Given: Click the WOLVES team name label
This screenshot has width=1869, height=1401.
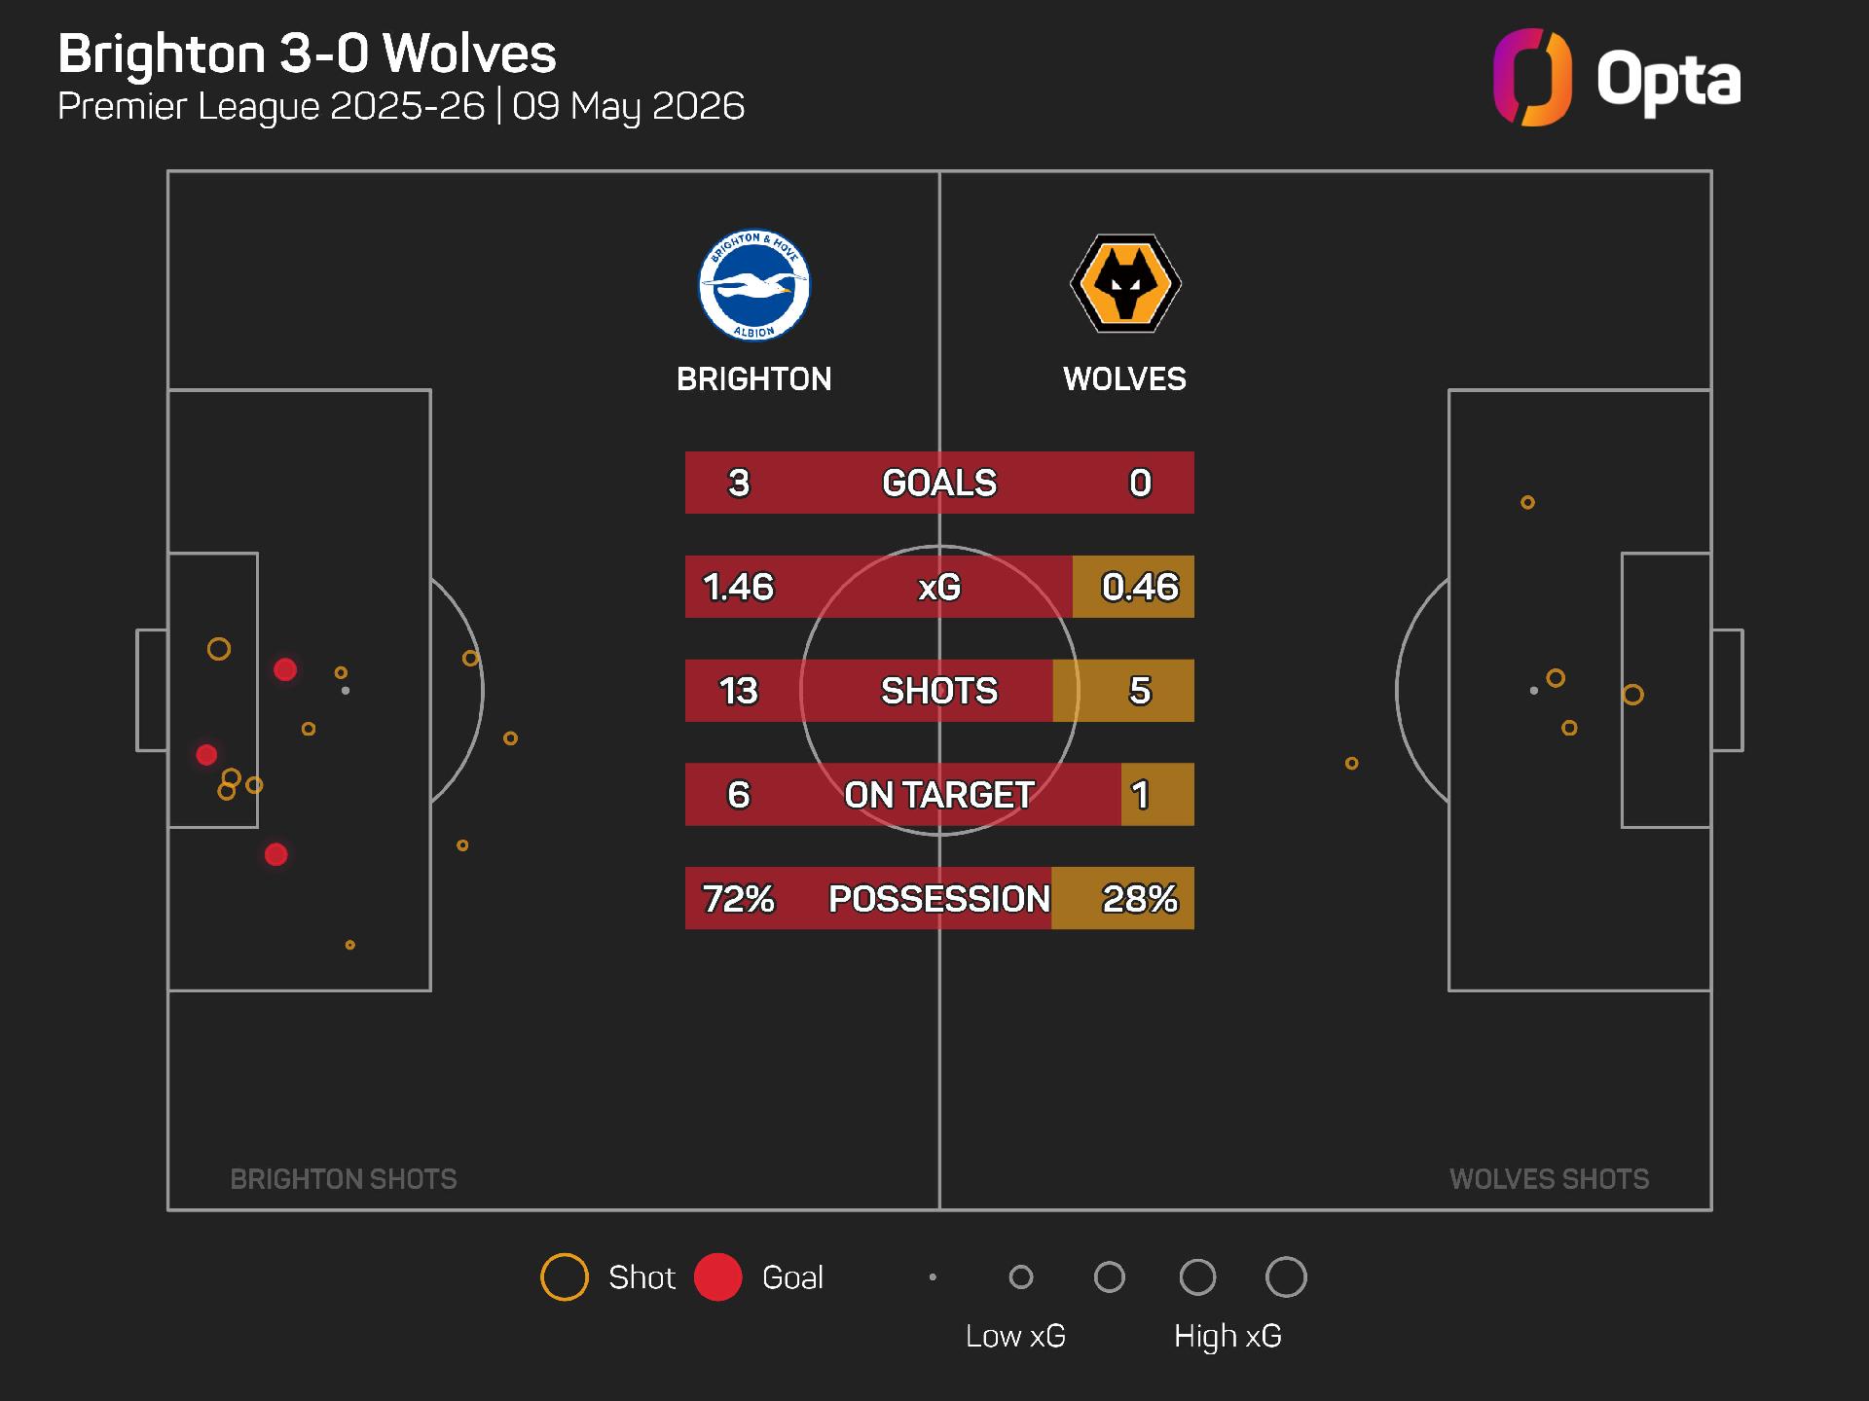Looking at the screenshot, I should 1125,379.
